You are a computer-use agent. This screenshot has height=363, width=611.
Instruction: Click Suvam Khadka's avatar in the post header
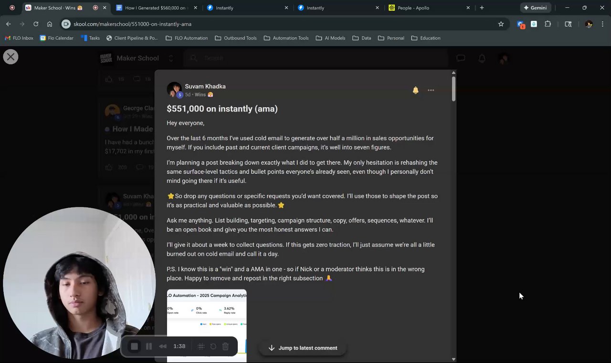tap(174, 90)
